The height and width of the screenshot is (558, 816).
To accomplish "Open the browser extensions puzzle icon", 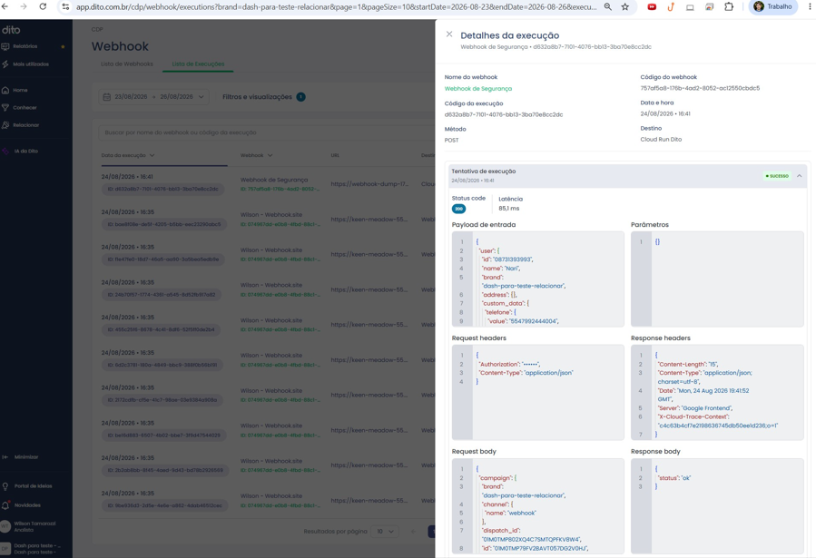I will [729, 6].
